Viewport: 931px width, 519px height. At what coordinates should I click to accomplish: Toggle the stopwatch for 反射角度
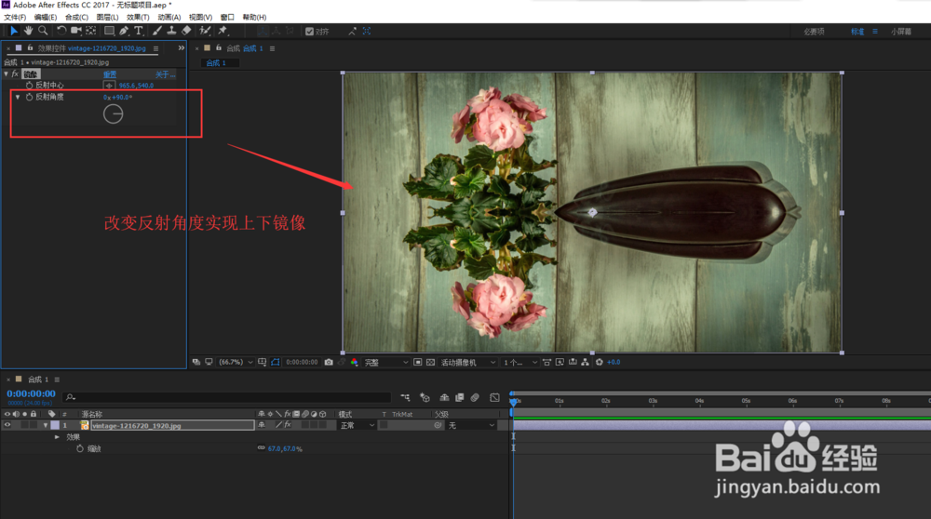pyautogui.click(x=29, y=97)
